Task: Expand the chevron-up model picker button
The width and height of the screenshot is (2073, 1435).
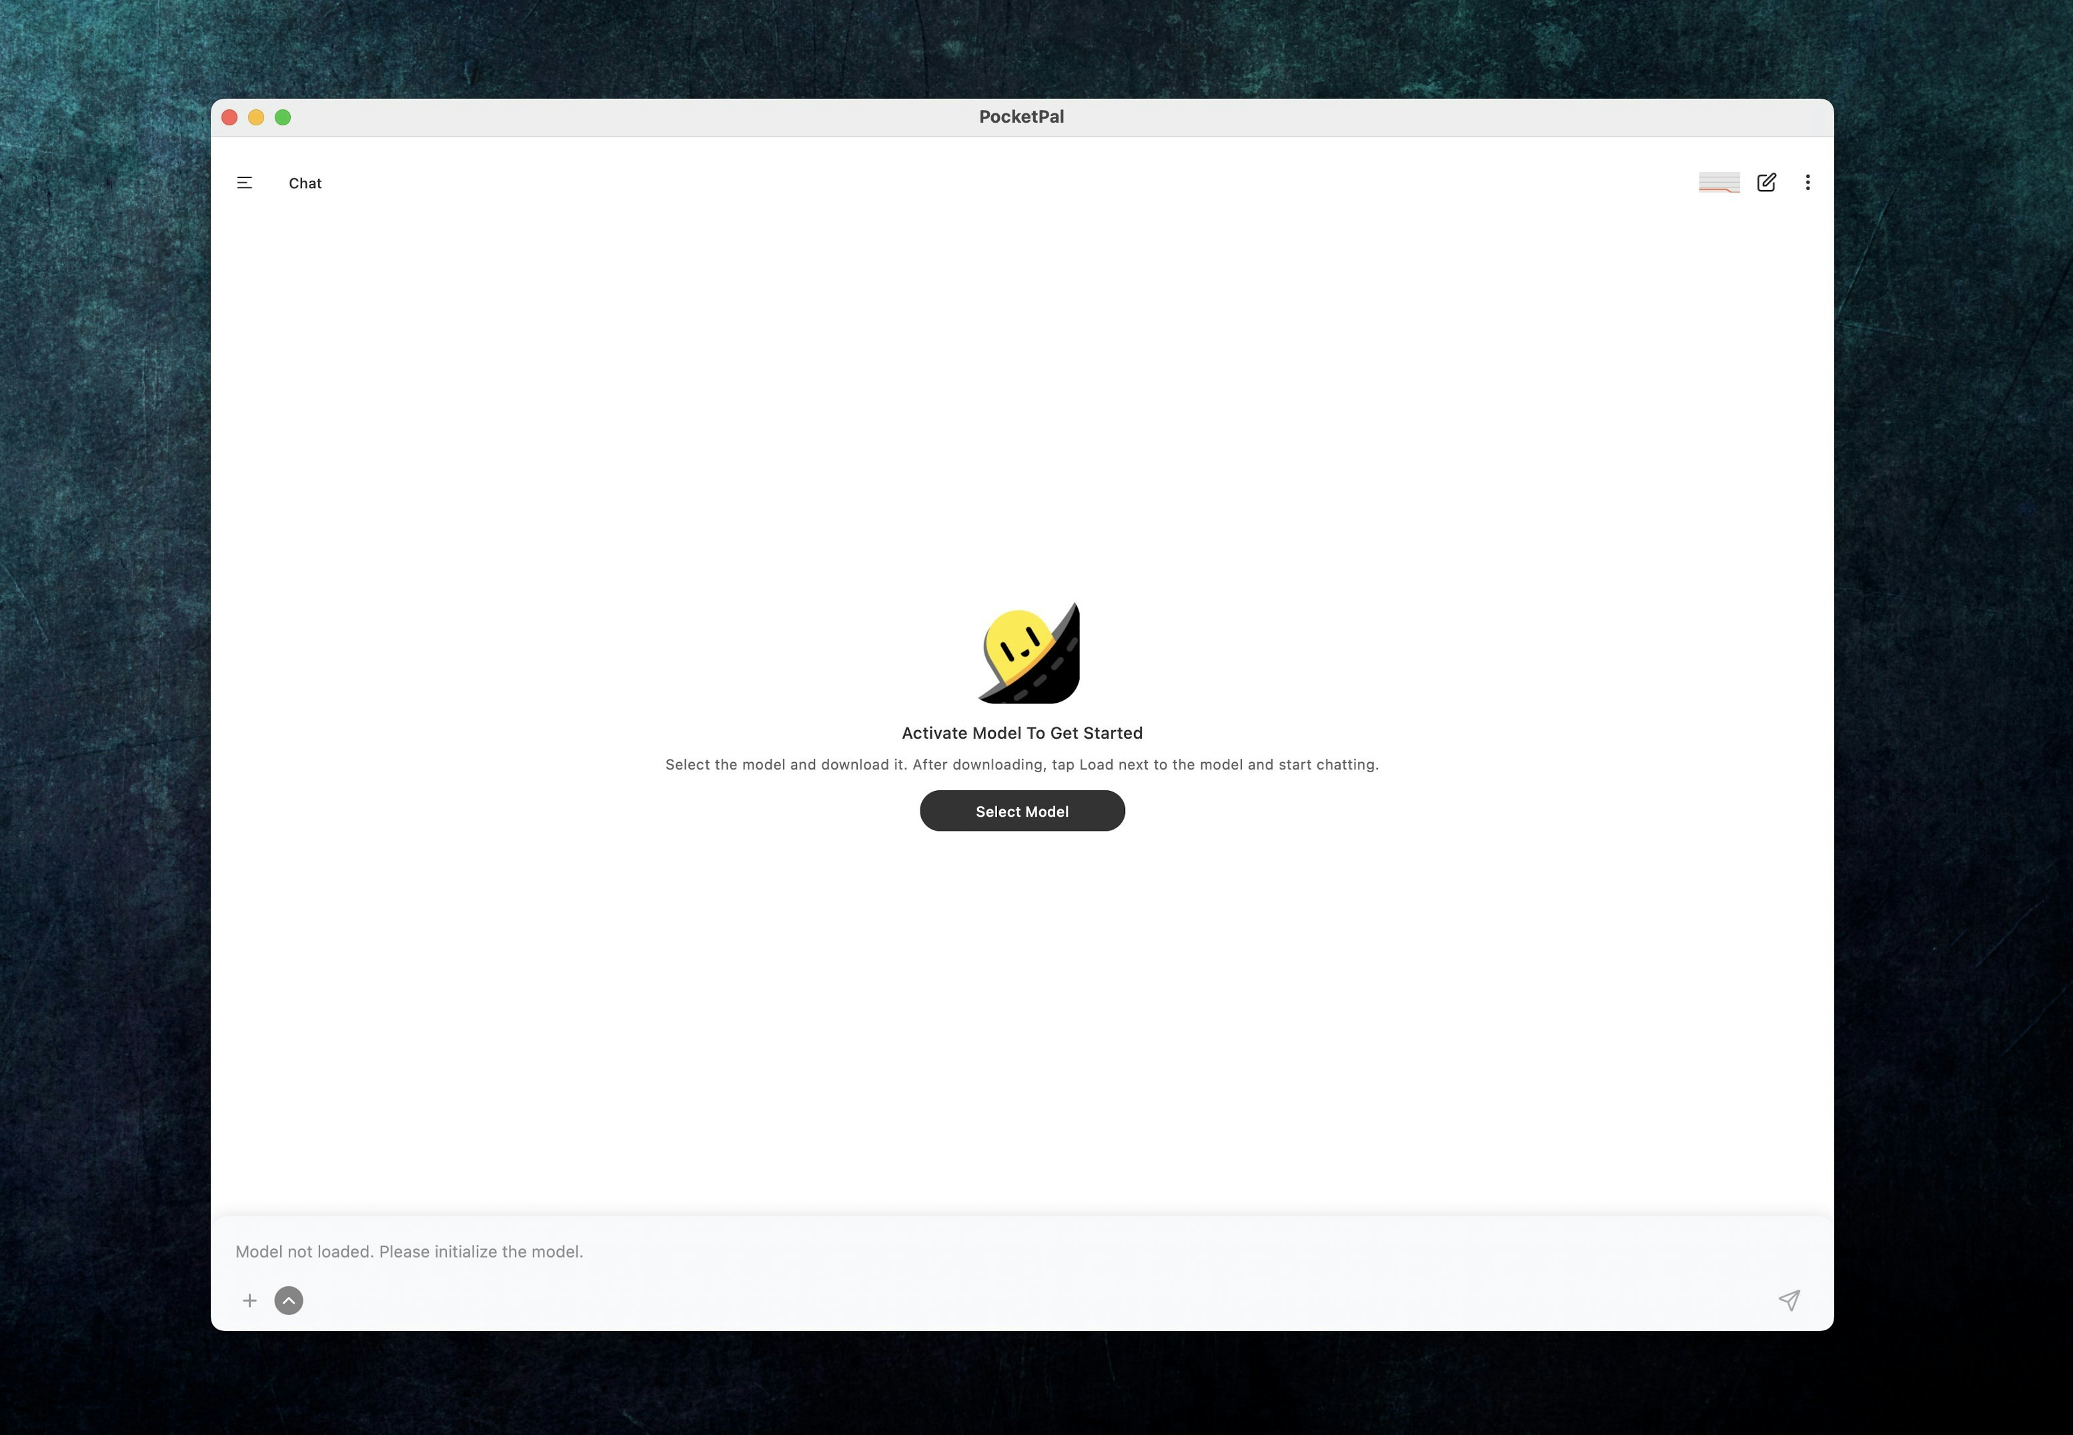Action: pos(289,1300)
